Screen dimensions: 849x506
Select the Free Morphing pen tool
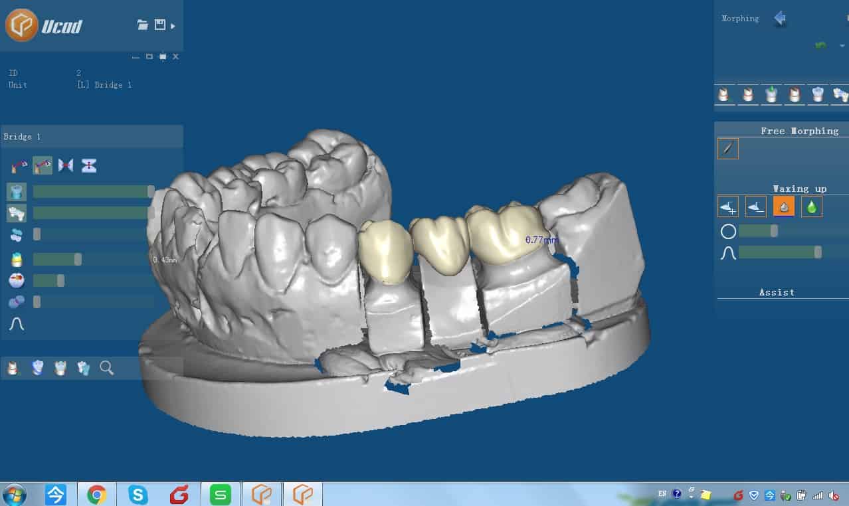(727, 148)
